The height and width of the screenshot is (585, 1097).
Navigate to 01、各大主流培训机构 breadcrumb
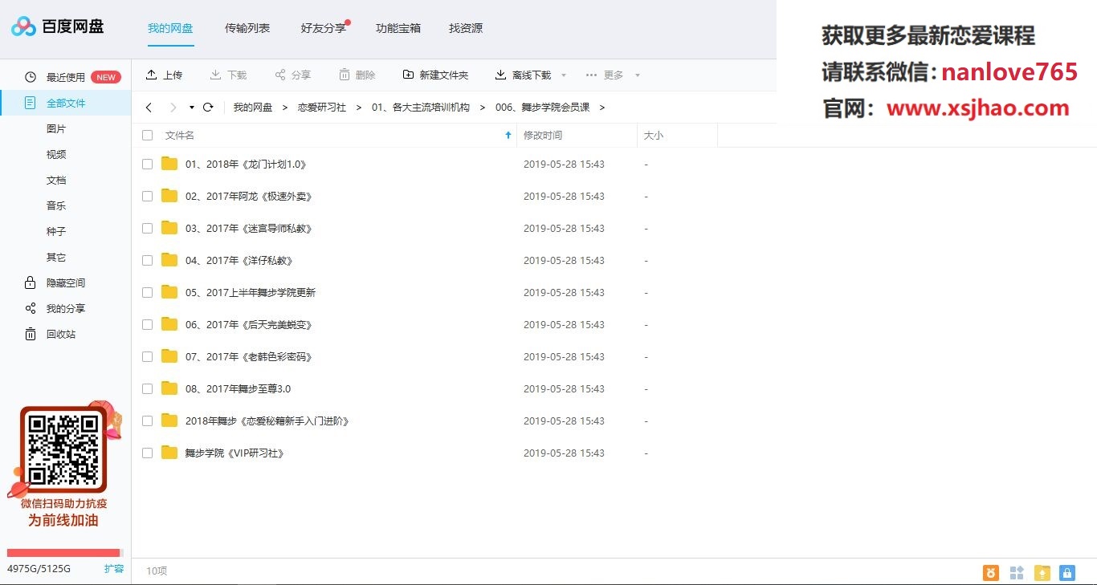coord(421,107)
